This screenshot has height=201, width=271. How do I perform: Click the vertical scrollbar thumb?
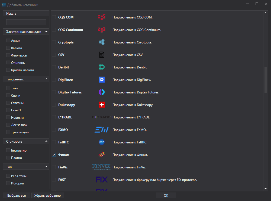tap(266, 80)
